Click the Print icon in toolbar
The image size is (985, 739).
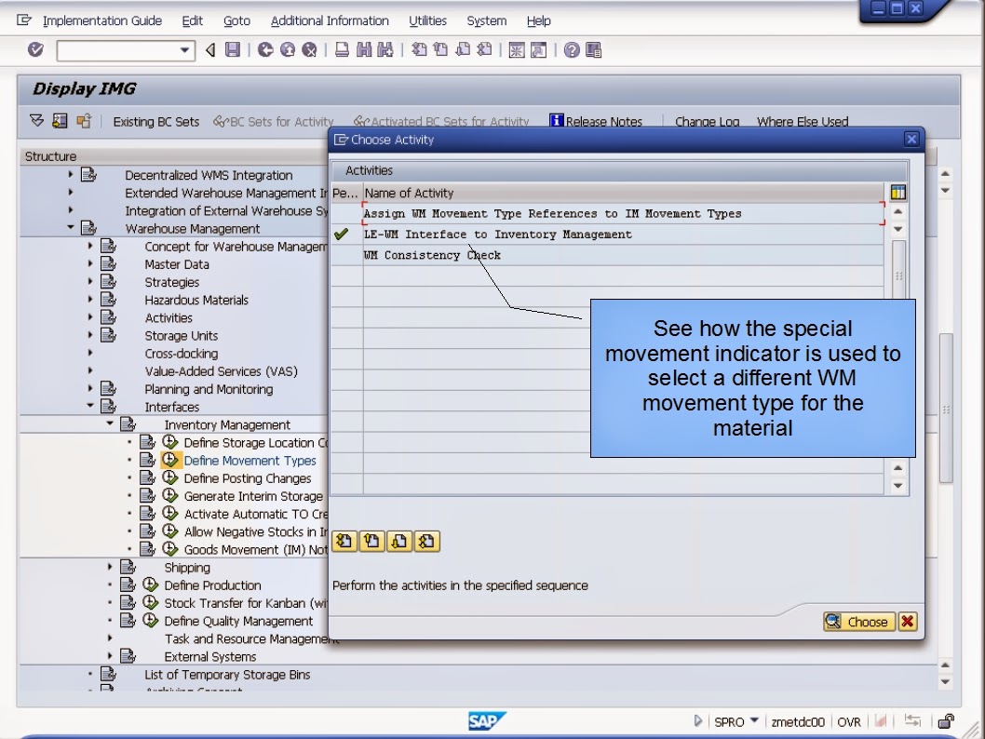pos(342,49)
